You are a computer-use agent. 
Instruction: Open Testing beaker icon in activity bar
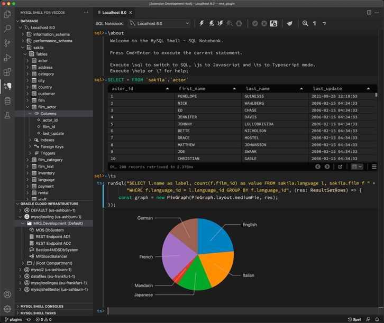point(7,115)
